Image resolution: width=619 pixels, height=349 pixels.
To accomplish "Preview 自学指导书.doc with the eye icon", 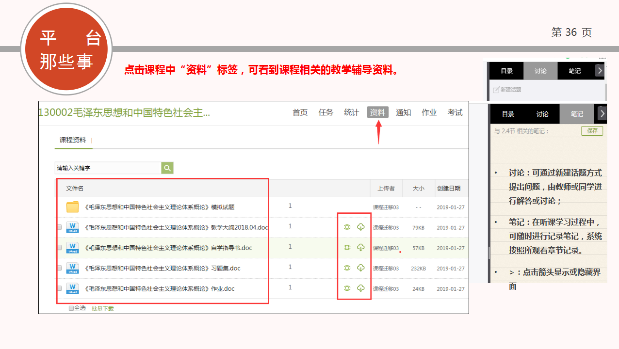I will point(347,247).
